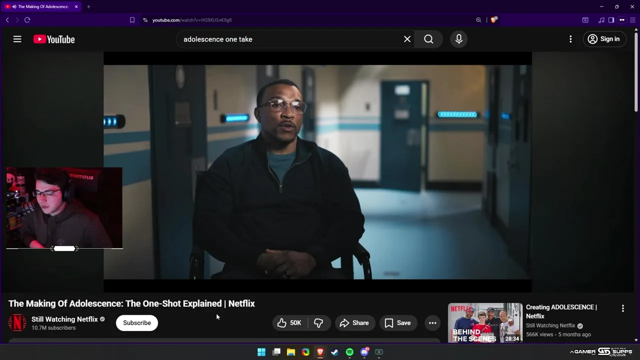Mute the tab via speaker icon
This screenshot has height=360, width=640.
(x=13, y=6)
